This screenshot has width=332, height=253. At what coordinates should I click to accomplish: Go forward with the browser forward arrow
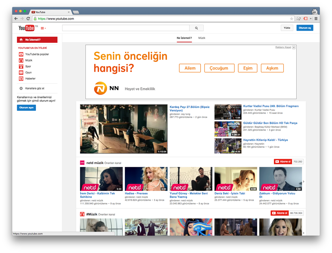pos(22,19)
